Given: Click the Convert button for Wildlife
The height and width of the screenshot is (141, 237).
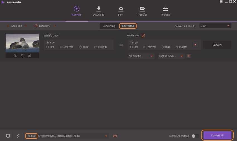Looking at the screenshot, I should click(217, 45).
